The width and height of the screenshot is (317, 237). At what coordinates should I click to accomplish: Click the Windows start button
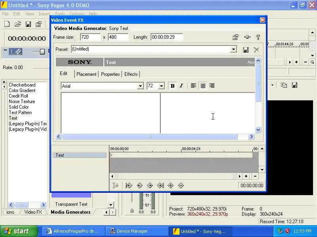pos(19,231)
